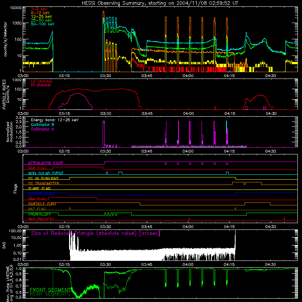Click the HESSI Observing Summary title text
302x302 pixels.
click(x=160, y=3)
